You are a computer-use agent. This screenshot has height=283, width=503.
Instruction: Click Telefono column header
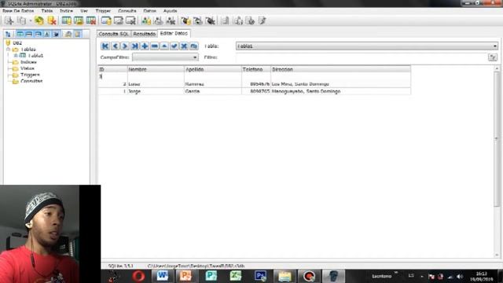(256, 69)
